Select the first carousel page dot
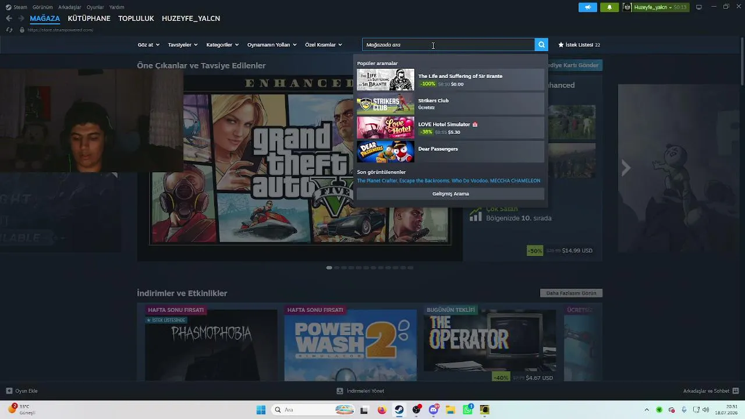 click(329, 268)
